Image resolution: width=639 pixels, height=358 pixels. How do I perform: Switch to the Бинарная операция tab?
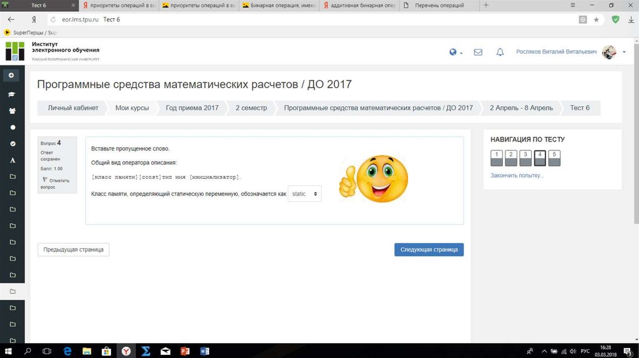280,5
